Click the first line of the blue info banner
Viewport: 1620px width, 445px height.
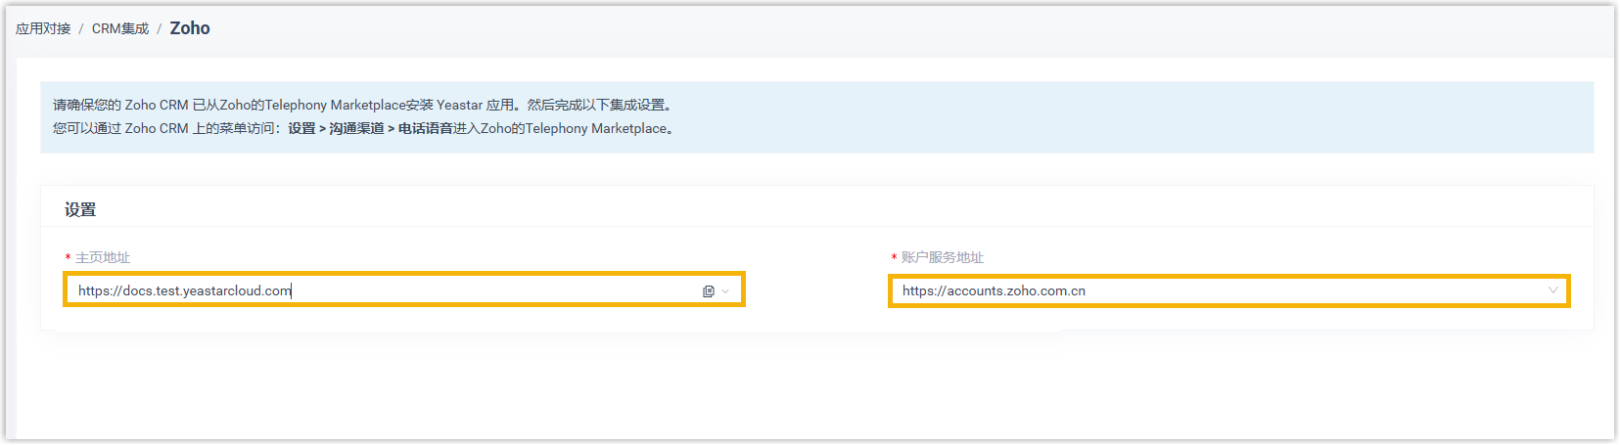362,105
